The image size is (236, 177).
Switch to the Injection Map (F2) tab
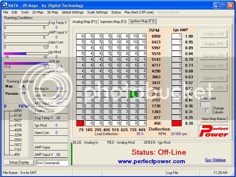click(x=113, y=21)
